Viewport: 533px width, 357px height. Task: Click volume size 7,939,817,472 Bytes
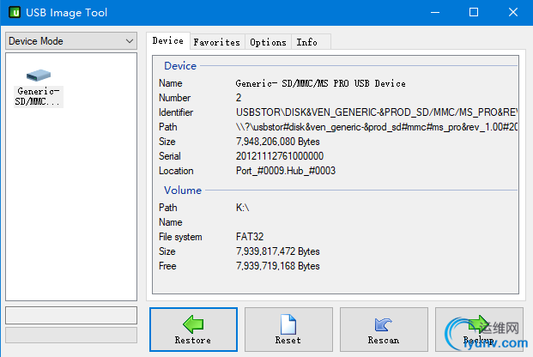278,251
